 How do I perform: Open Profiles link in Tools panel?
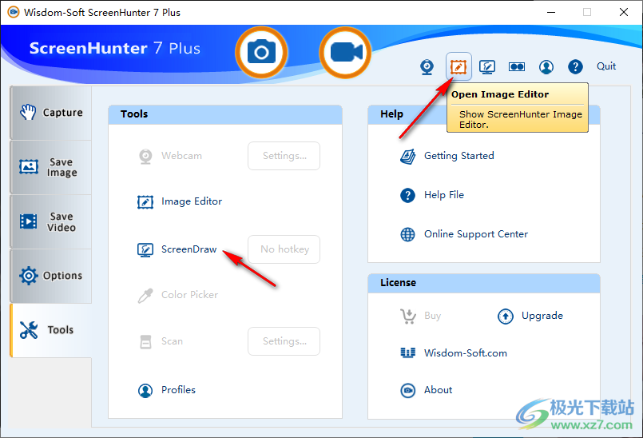[x=178, y=389]
